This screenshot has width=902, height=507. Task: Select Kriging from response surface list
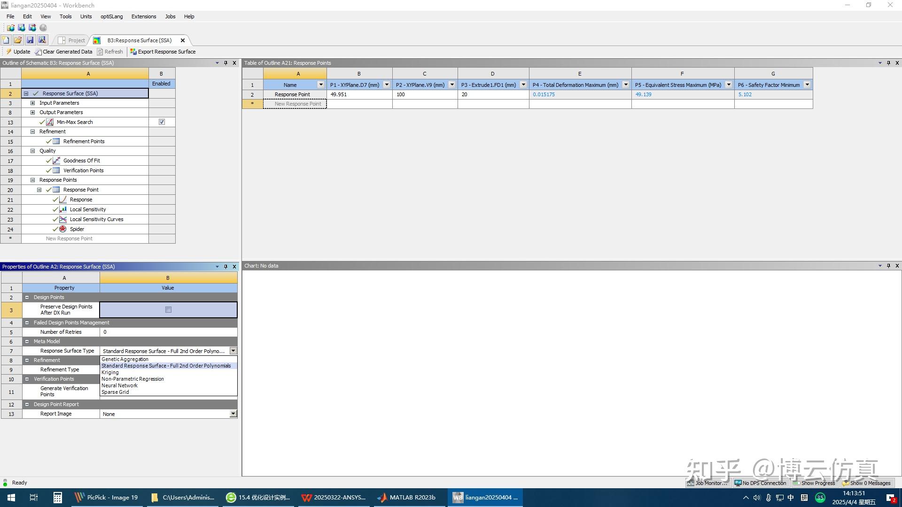coord(110,372)
